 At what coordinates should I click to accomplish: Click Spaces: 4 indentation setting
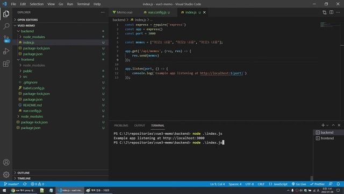235,184
